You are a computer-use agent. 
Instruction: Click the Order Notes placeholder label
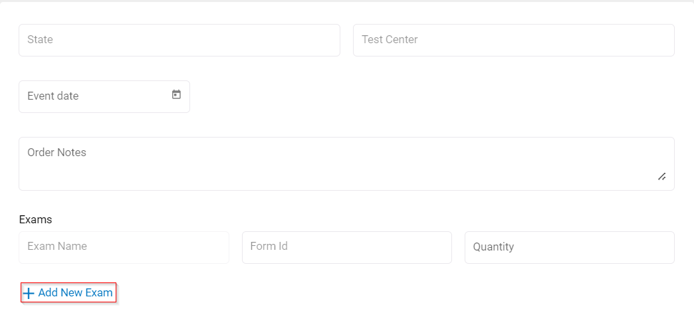tap(57, 153)
